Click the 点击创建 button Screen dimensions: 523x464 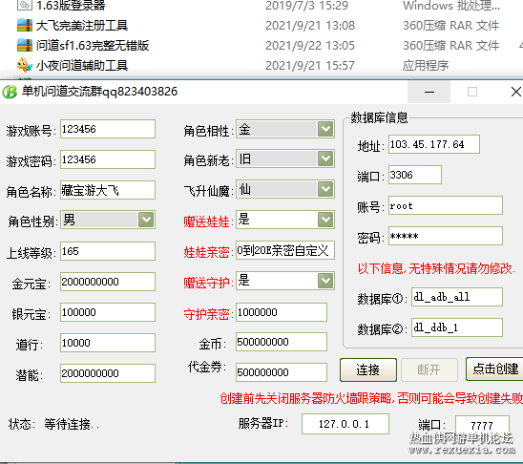[x=495, y=369]
